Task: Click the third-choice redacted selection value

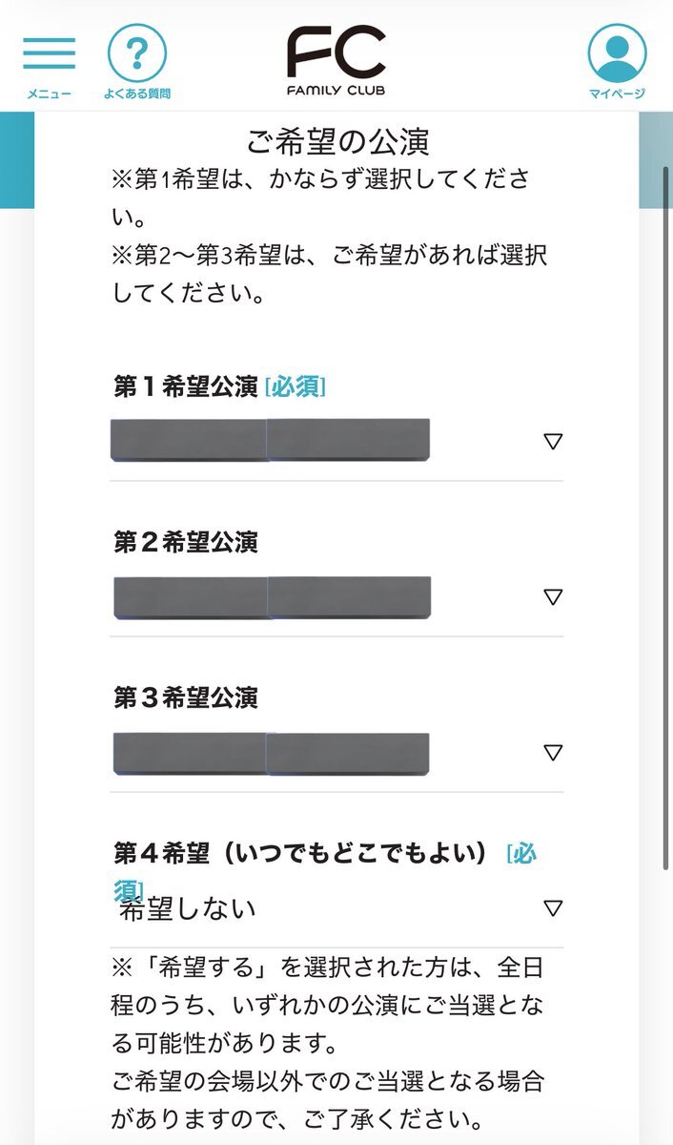Action: (x=271, y=753)
